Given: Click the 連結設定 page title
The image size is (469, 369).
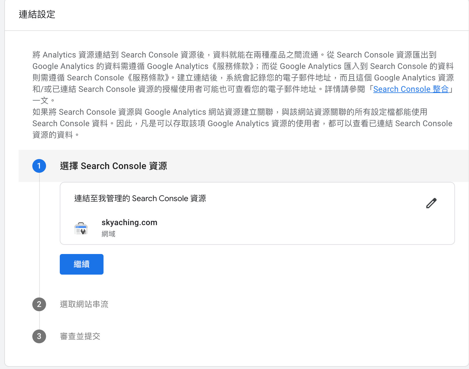Looking at the screenshot, I should [x=37, y=14].
